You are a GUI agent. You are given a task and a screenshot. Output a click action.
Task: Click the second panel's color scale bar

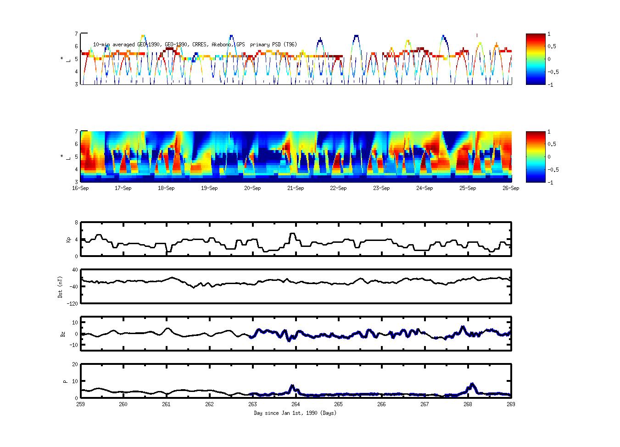[x=535, y=156]
